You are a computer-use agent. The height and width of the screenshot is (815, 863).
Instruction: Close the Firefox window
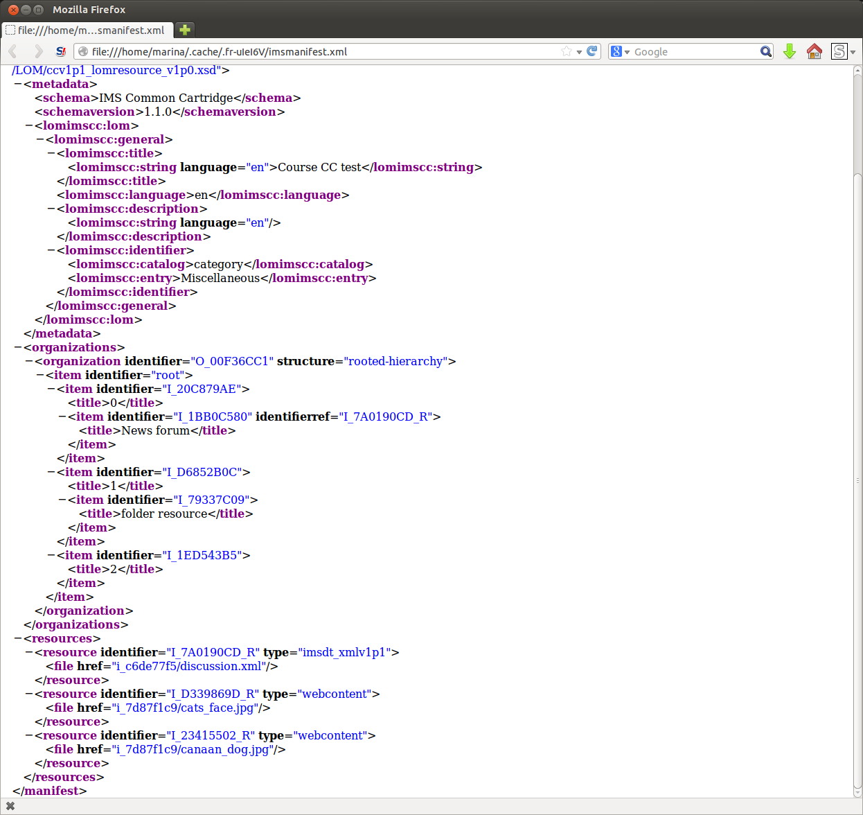coord(13,10)
